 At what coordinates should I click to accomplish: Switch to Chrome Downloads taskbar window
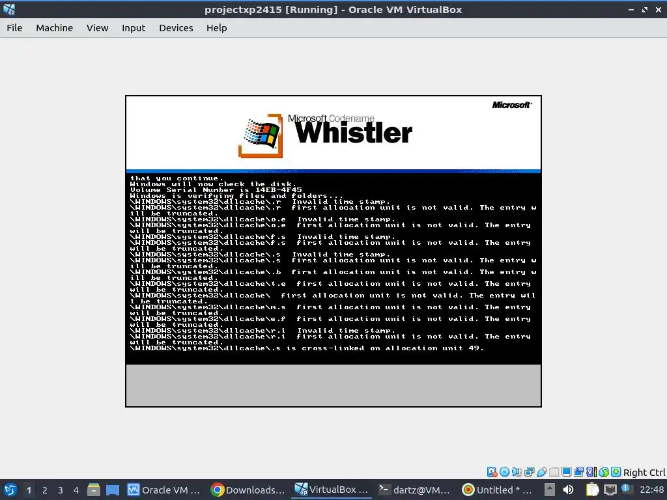tap(248, 490)
